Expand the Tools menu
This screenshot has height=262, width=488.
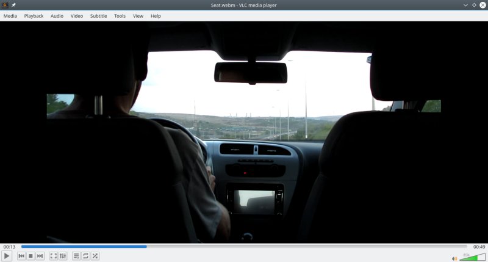point(120,16)
